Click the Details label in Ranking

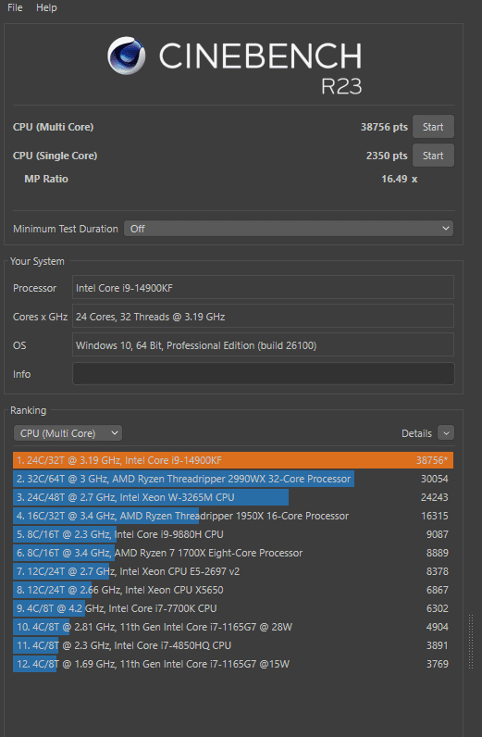pyautogui.click(x=416, y=433)
